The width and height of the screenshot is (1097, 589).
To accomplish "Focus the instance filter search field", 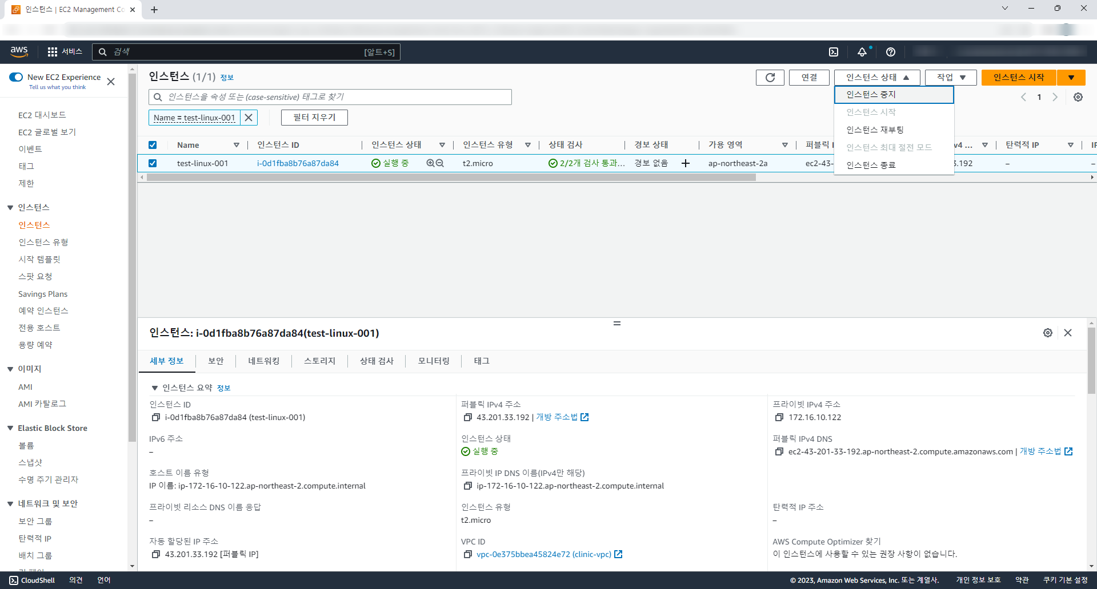I will tap(330, 97).
